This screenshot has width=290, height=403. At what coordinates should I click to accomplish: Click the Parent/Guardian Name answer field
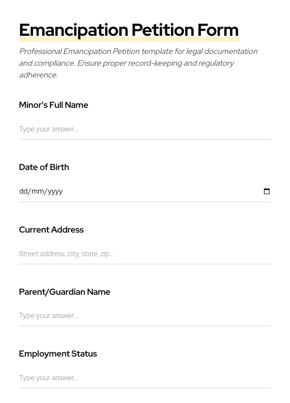[145, 316]
